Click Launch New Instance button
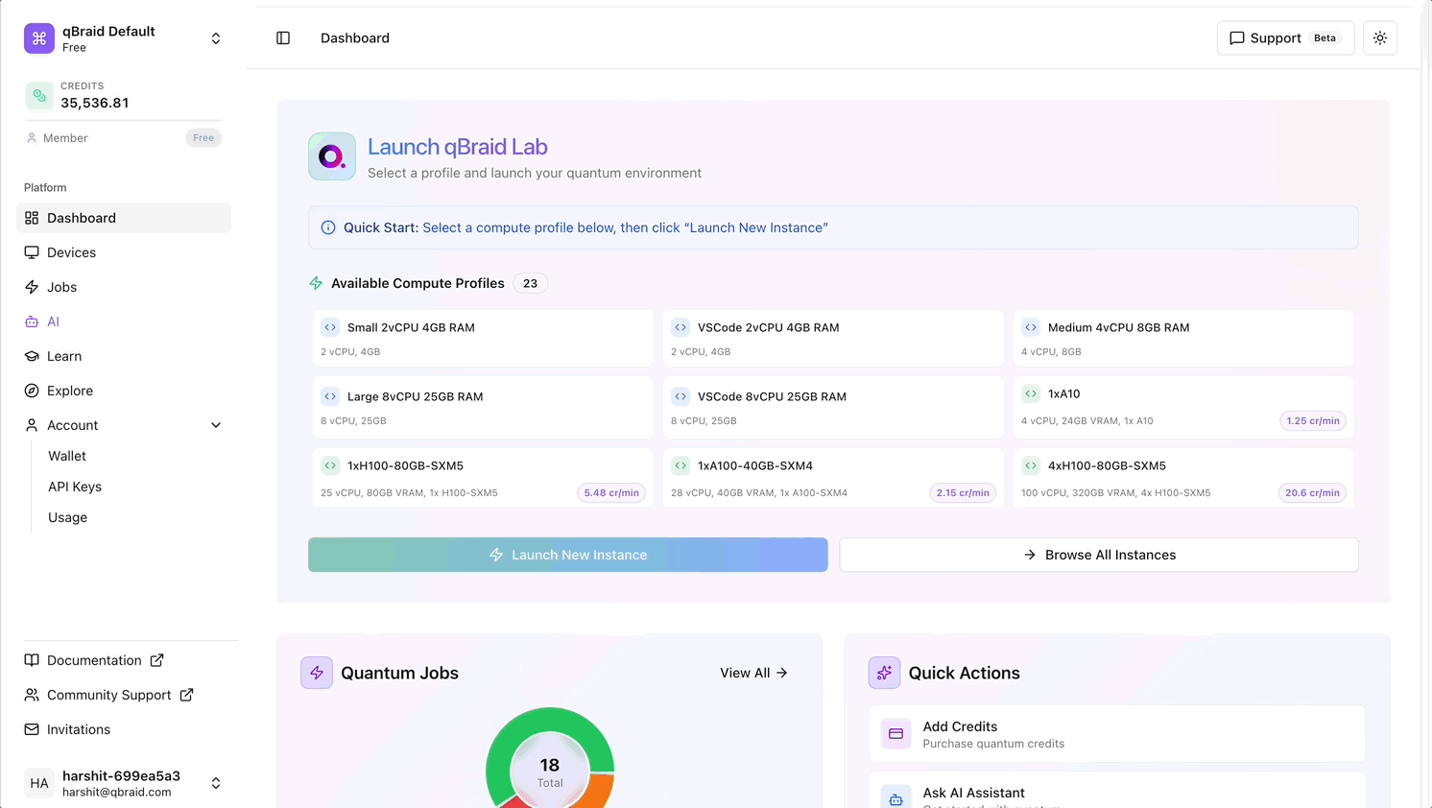This screenshot has width=1432, height=808. point(567,555)
